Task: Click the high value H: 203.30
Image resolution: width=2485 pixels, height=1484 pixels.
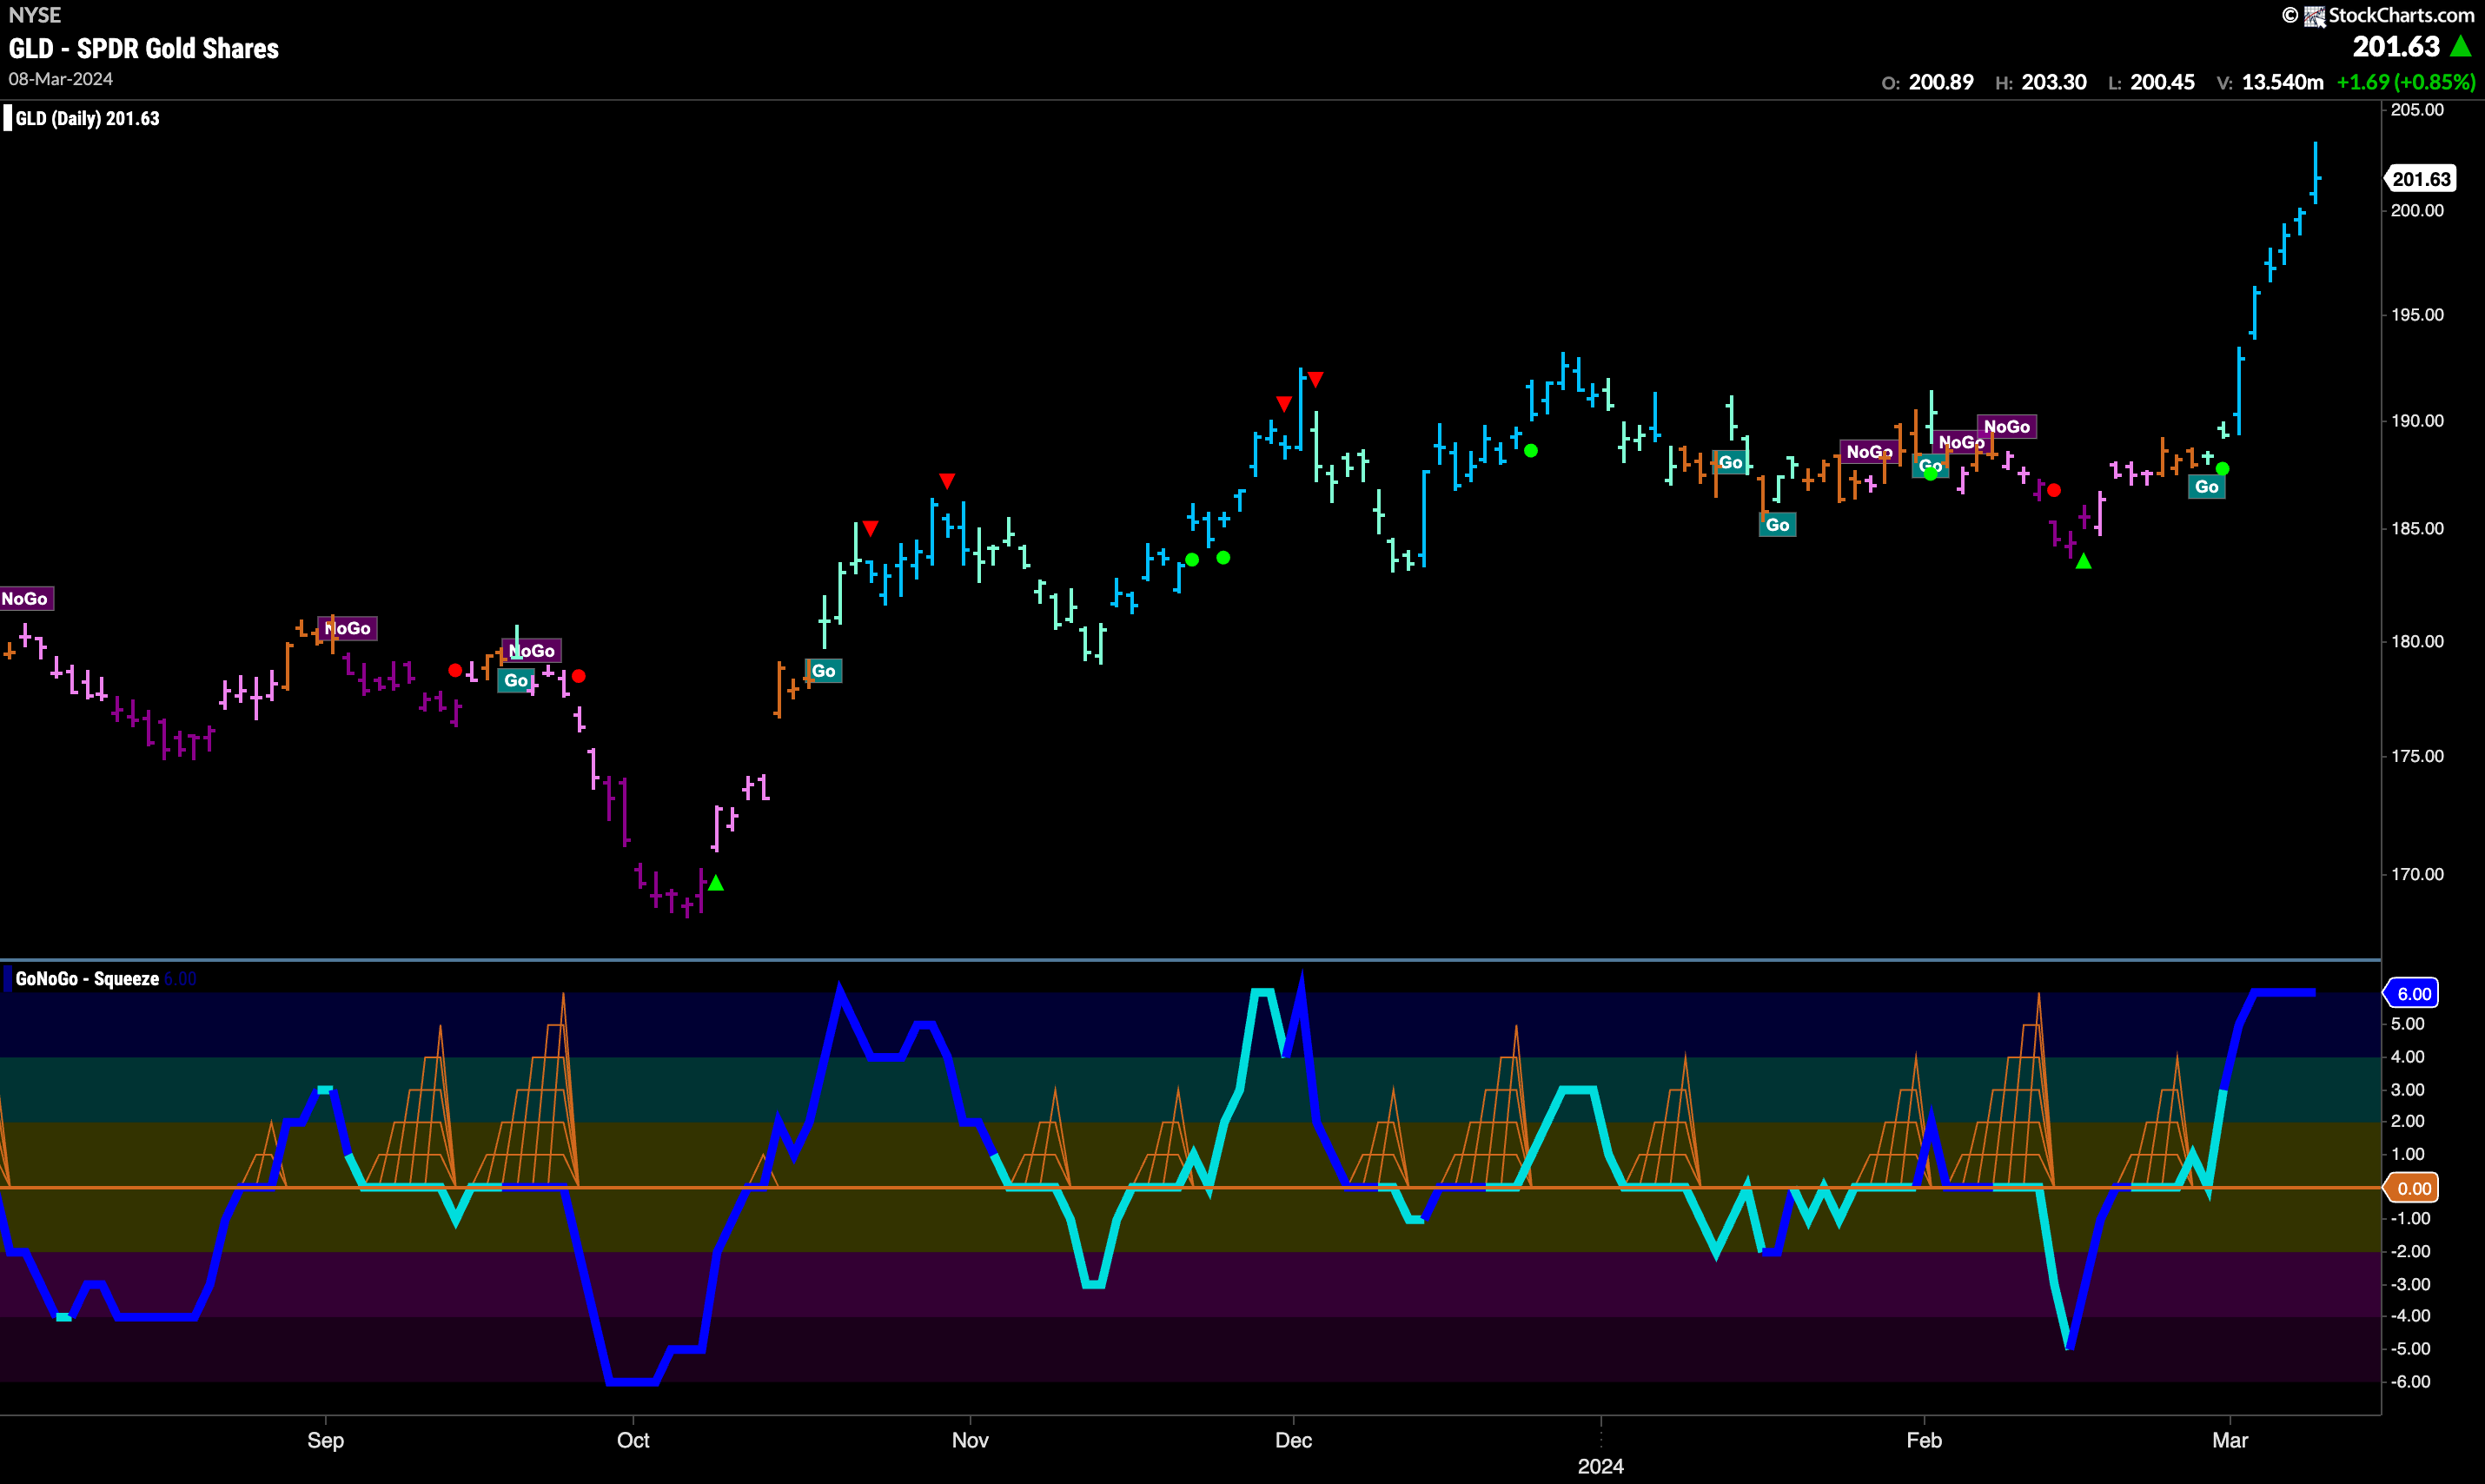Action: [x=2040, y=82]
